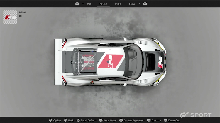Click the RS stick icon
The height and width of the screenshot is (123, 220).
[121, 120]
